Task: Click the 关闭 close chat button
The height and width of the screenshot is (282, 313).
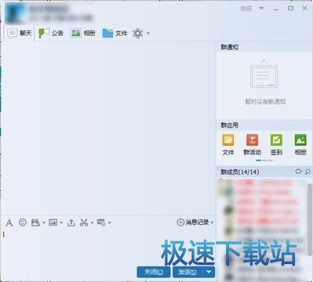Action: 154,272
